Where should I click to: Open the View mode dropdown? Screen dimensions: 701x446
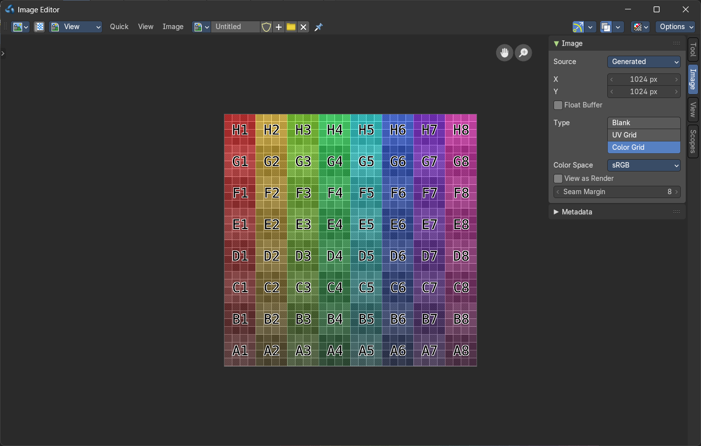pos(76,27)
